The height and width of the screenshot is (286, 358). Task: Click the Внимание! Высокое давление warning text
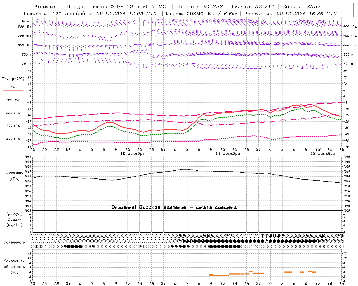[174, 207]
